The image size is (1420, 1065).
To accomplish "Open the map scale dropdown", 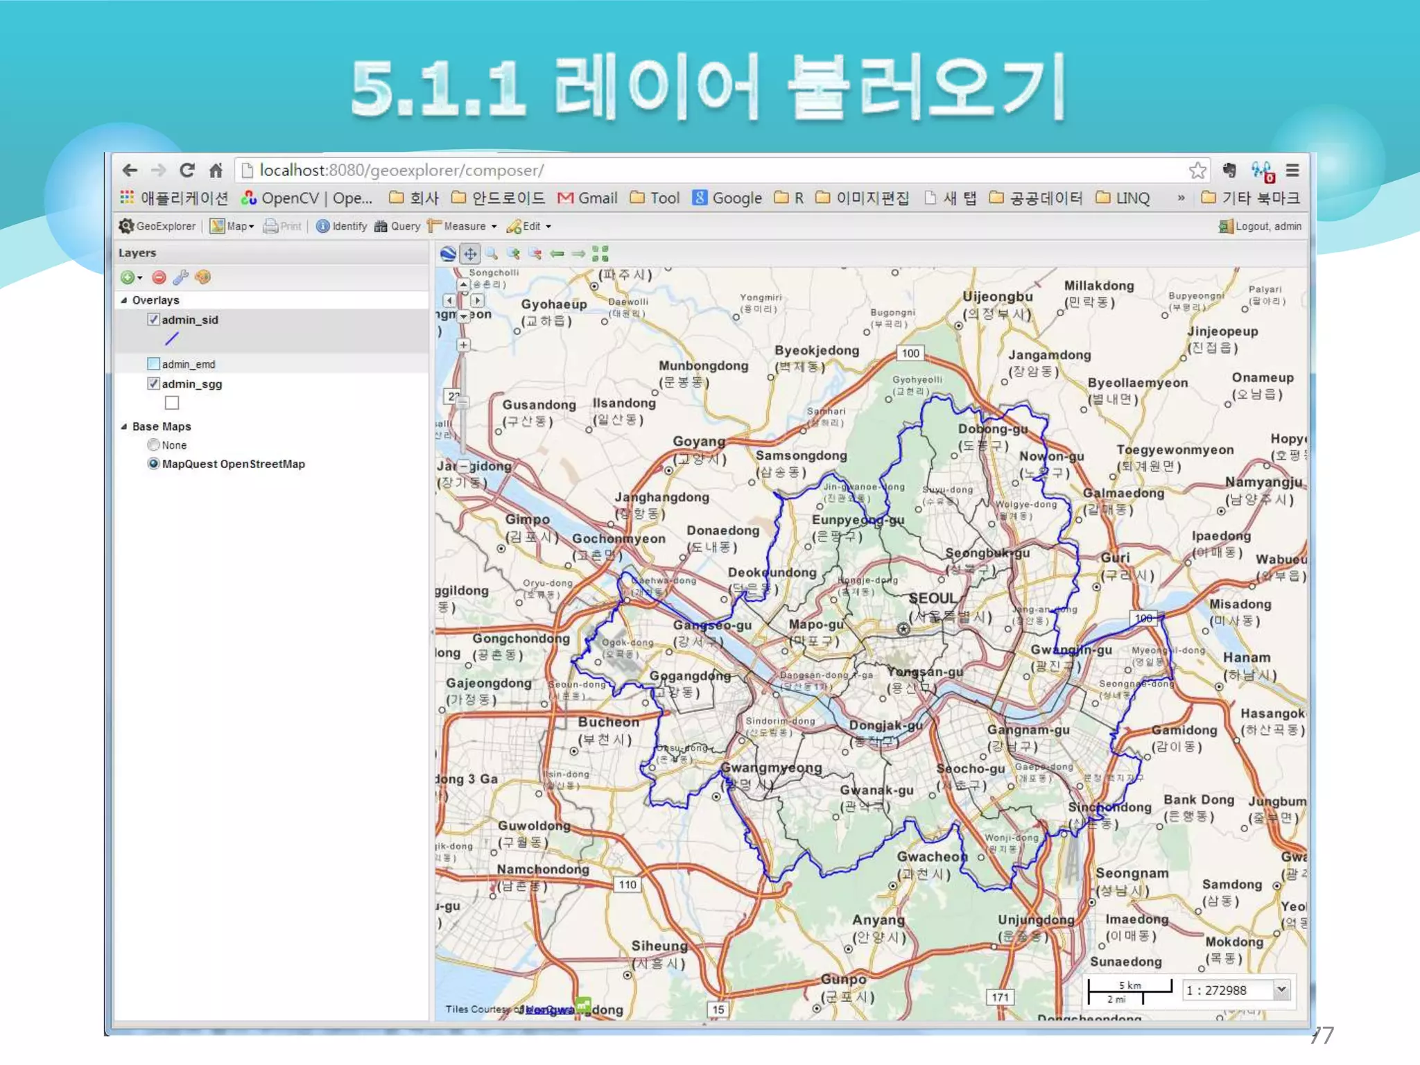I will (x=1282, y=989).
